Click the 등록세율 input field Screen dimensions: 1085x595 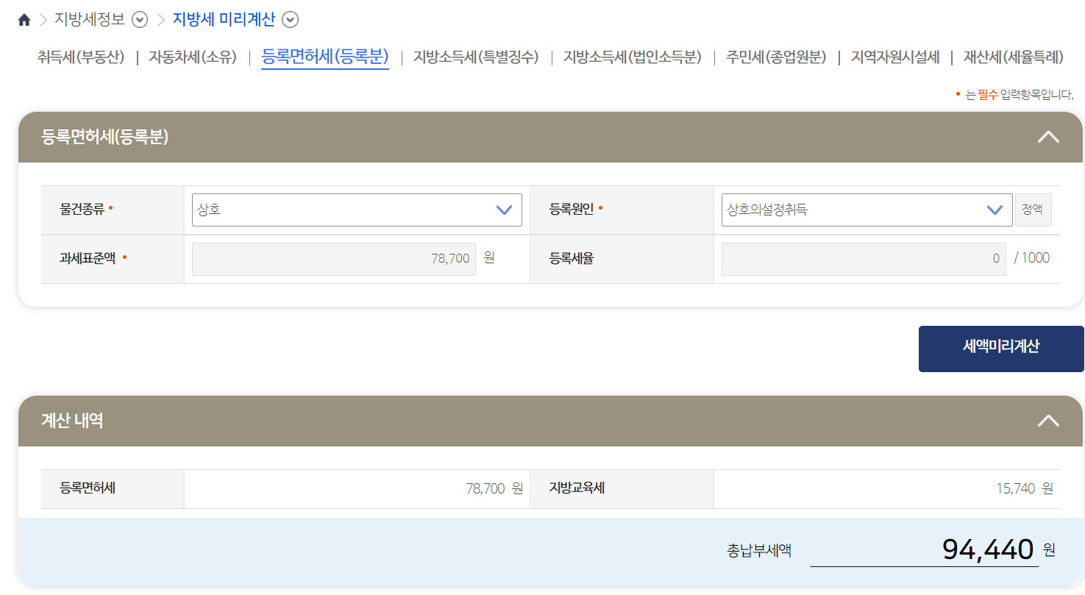pyautogui.click(x=864, y=259)
